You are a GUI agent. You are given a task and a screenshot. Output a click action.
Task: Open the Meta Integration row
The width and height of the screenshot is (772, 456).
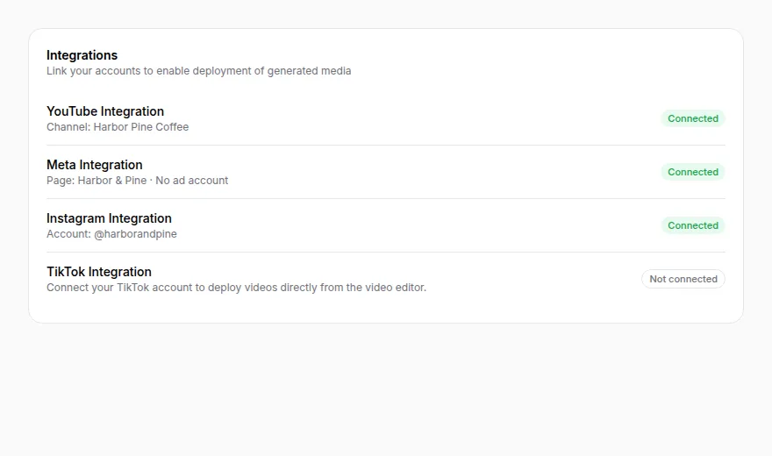(386, 172)
